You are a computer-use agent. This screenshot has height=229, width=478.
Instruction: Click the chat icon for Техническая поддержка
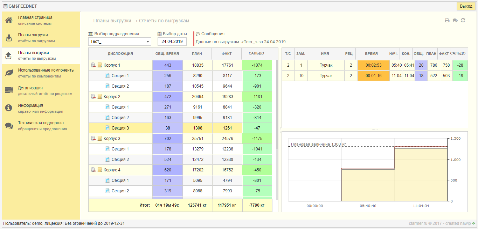click(9, 126)
